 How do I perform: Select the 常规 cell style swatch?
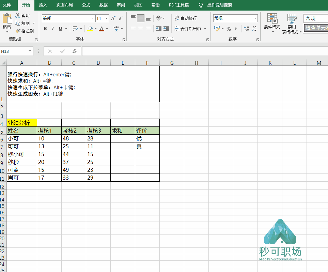point(316,18)
